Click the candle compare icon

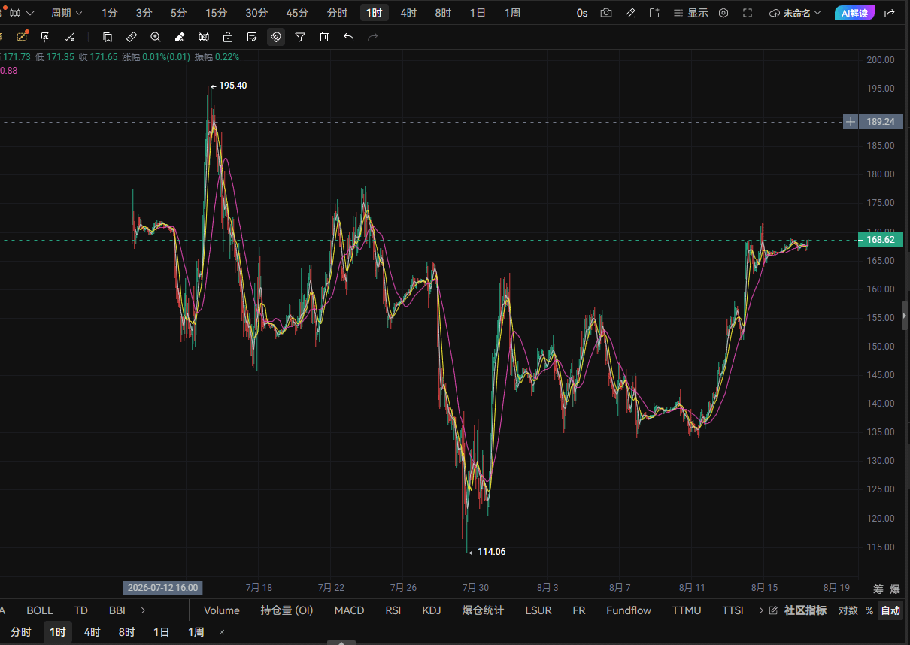point(204,37)
